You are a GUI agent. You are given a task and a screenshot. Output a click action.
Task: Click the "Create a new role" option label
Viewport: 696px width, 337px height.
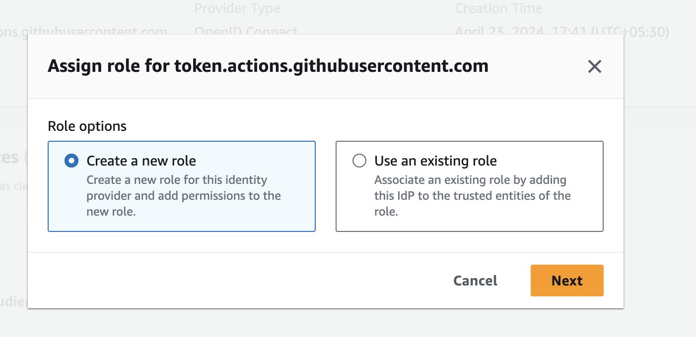141,161
